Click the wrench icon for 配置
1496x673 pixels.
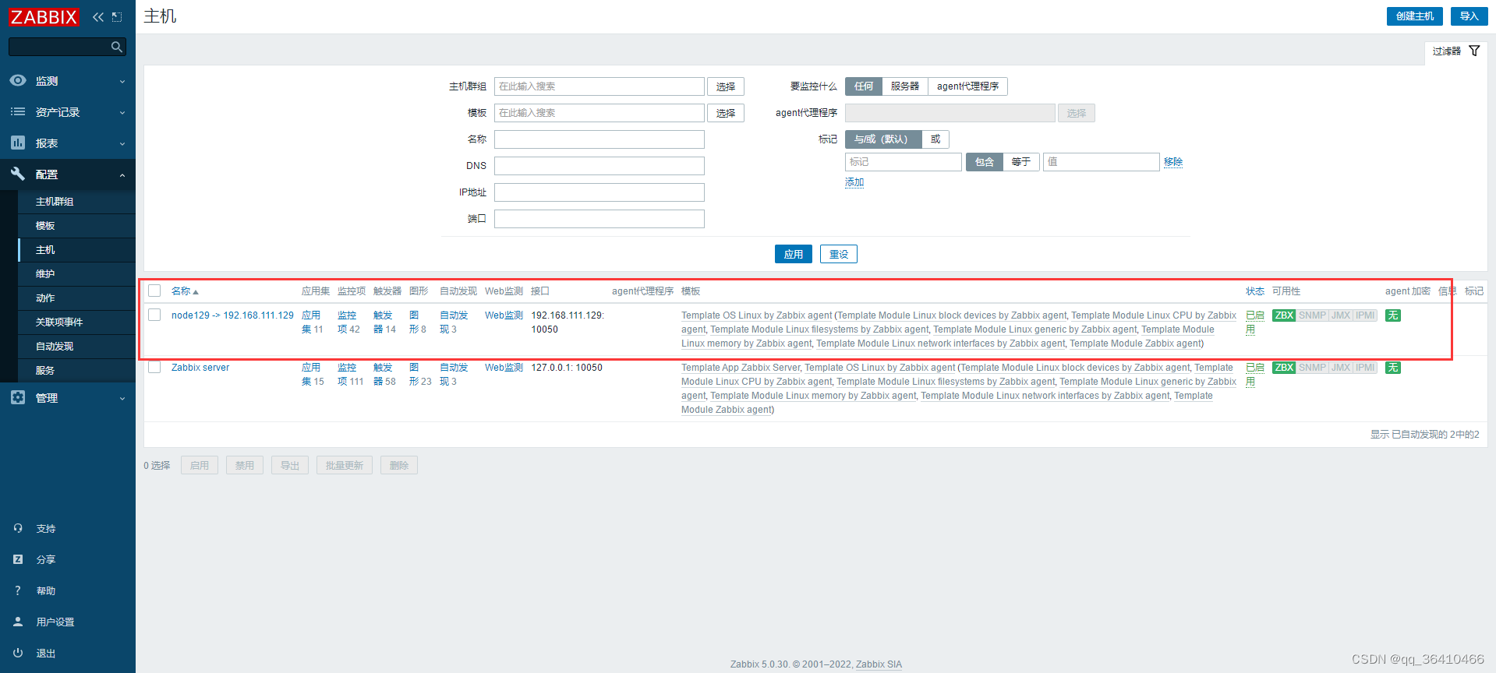(18, 174)
